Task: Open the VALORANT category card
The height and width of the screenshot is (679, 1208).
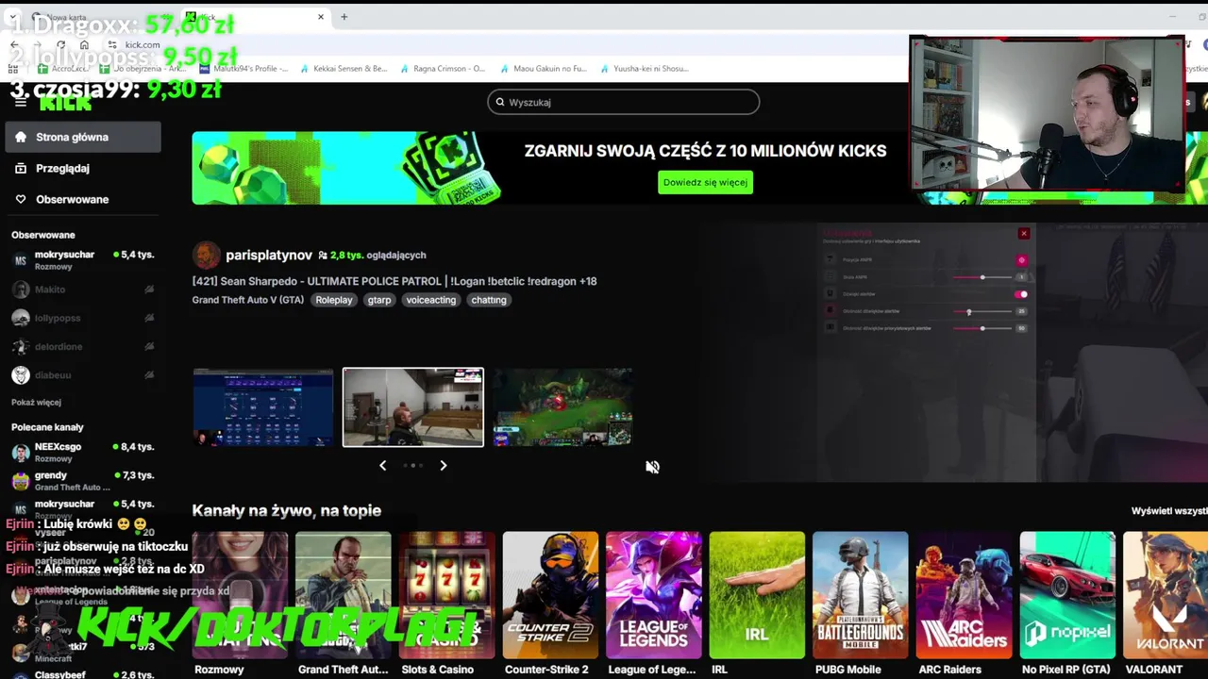Action: click(1166, 595)
